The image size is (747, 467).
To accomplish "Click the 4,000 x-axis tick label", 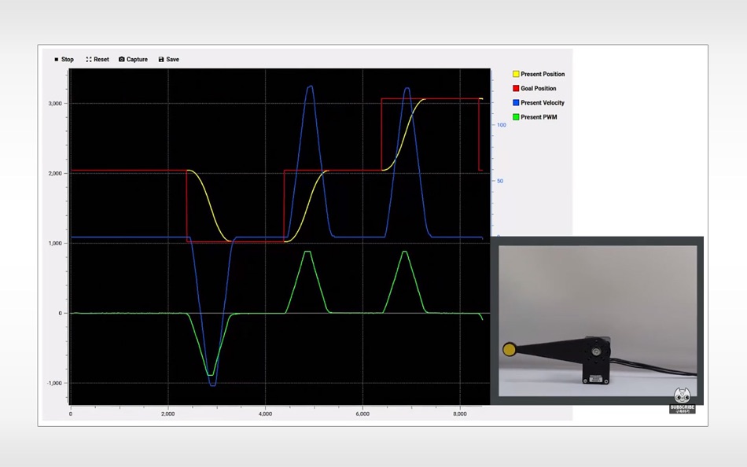I will (x=265, y=414).
